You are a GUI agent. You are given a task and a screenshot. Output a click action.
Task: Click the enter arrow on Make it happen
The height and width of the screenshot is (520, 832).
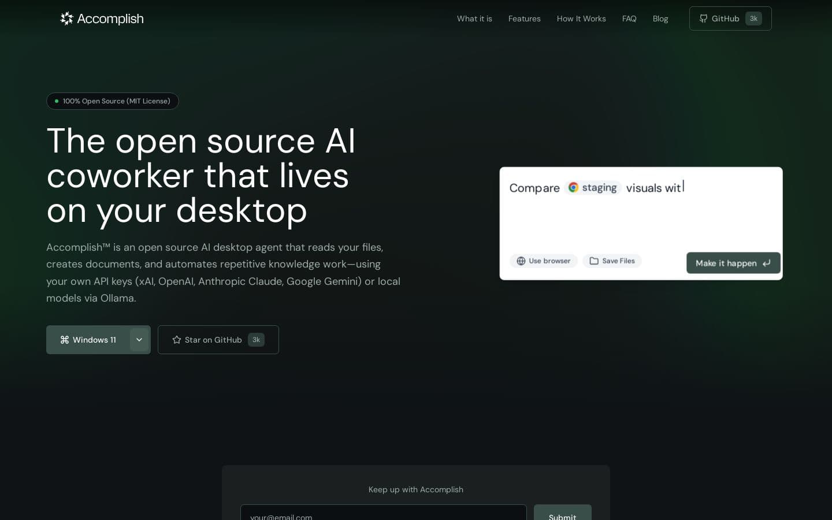point(766,263)
